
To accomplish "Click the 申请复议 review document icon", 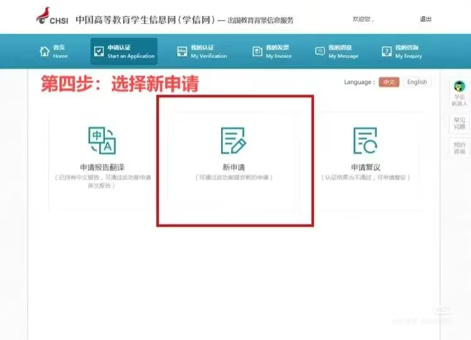I will click(x=365, y=141).
